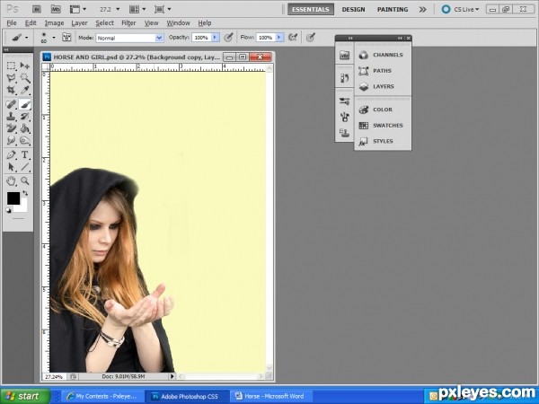Open the History panel icon in dock
The width and height of the screenshot is (539, 404).
pos(344,78)
